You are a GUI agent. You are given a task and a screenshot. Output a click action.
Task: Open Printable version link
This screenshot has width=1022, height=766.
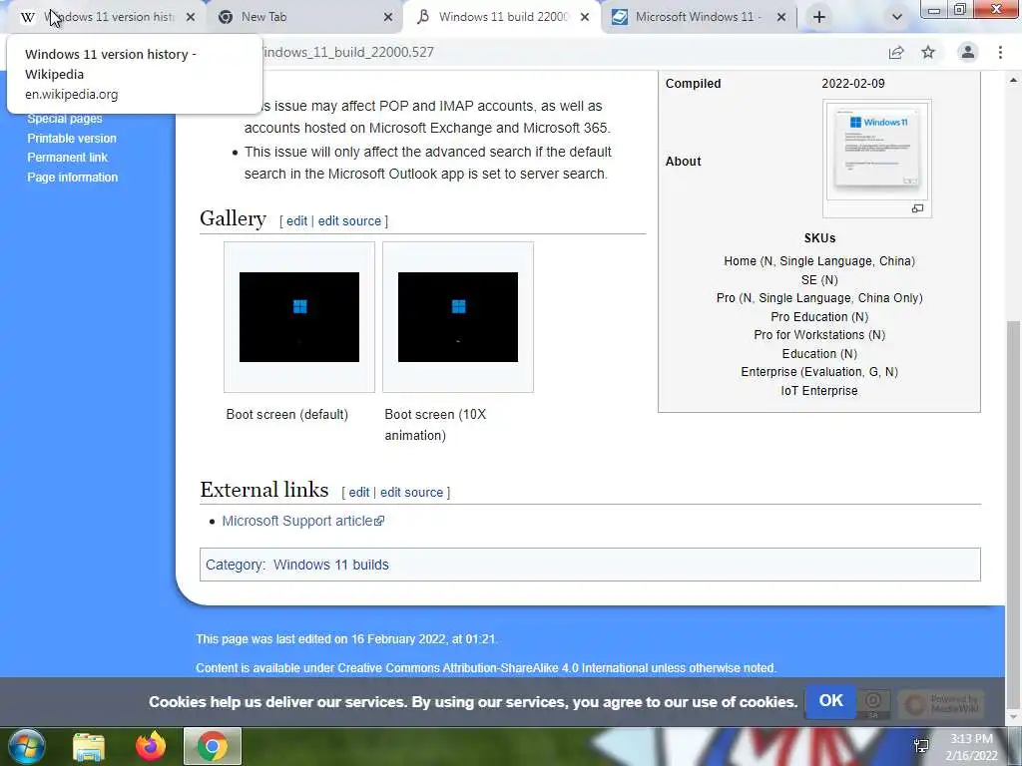coord(72,138)
